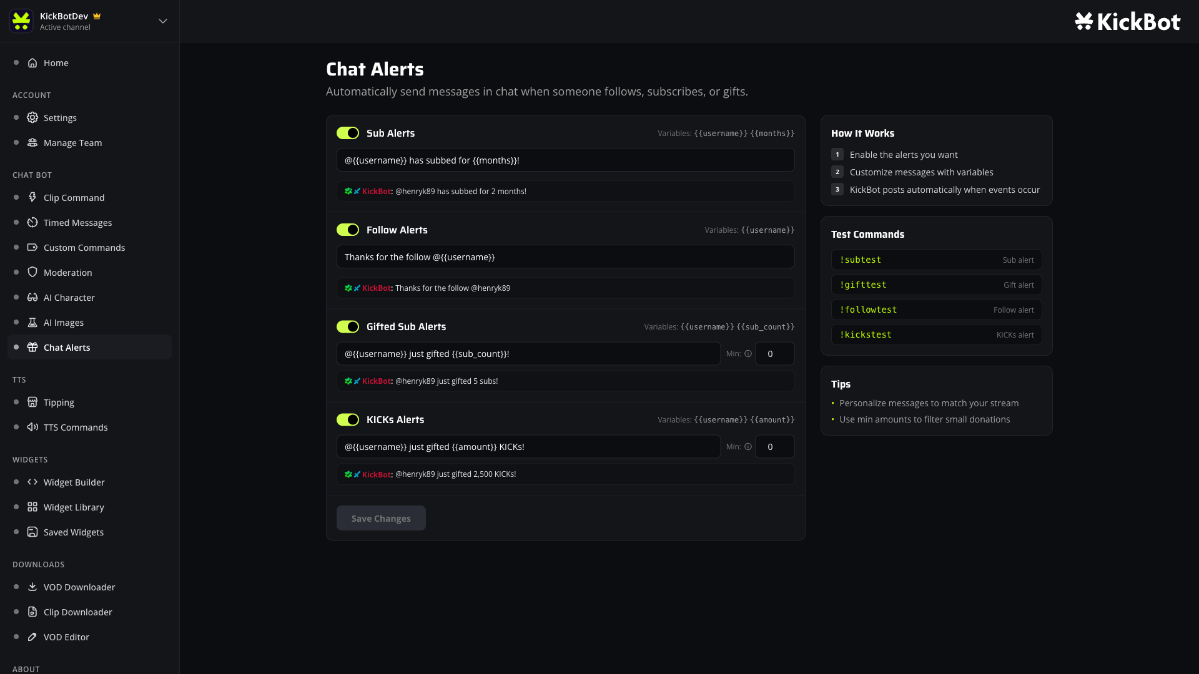
Task: Click the Gifted Sub Min info icon
Action: (748, 354)
